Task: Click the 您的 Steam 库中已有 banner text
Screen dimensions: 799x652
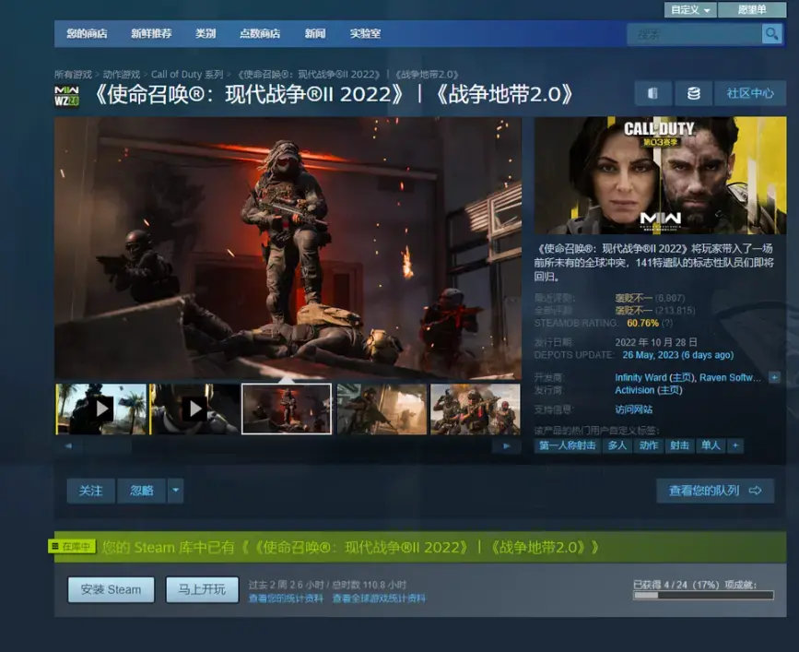Action: click(349, 547)
